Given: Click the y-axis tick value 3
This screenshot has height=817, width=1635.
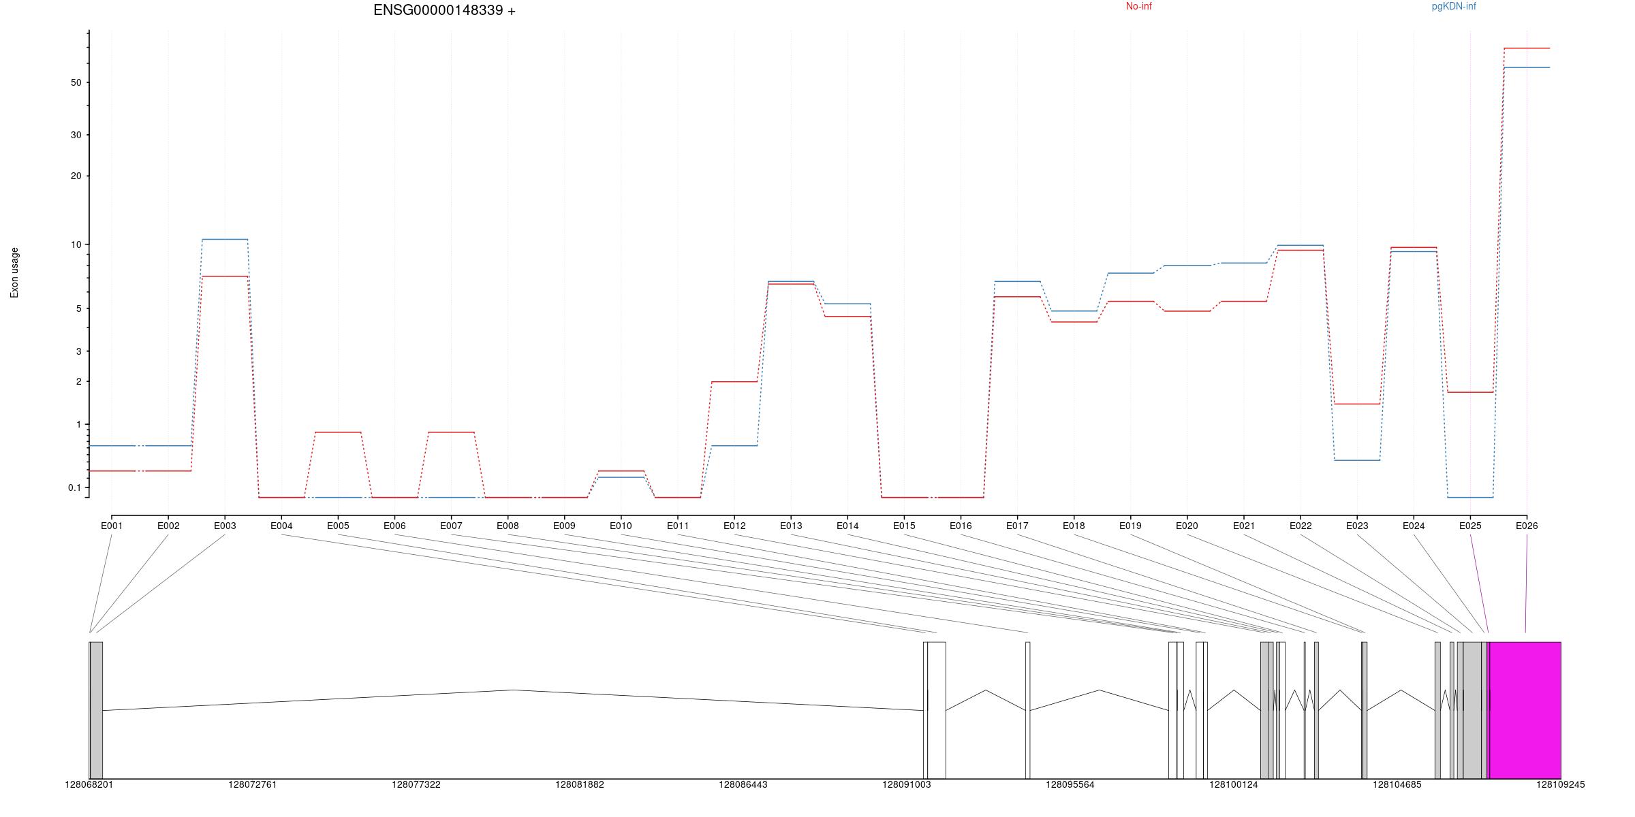Looking at the screenshot, I should click(x=78, y=351).
